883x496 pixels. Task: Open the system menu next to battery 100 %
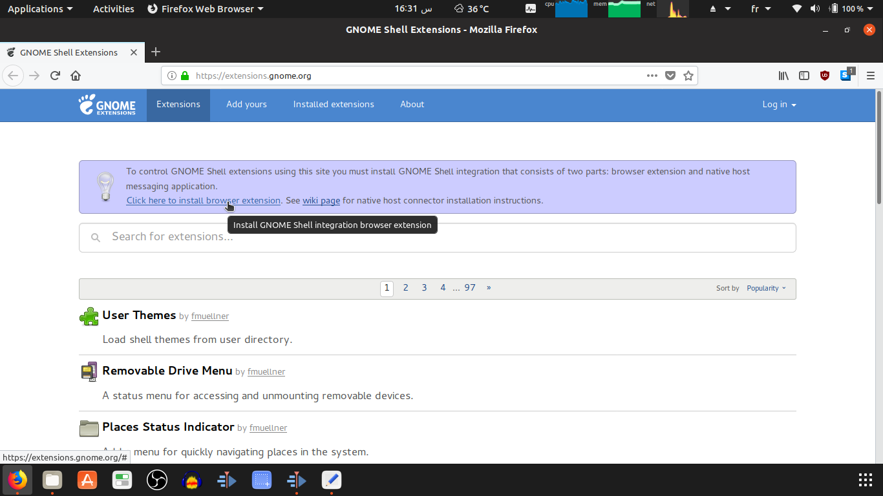click(x=833, y=9)
